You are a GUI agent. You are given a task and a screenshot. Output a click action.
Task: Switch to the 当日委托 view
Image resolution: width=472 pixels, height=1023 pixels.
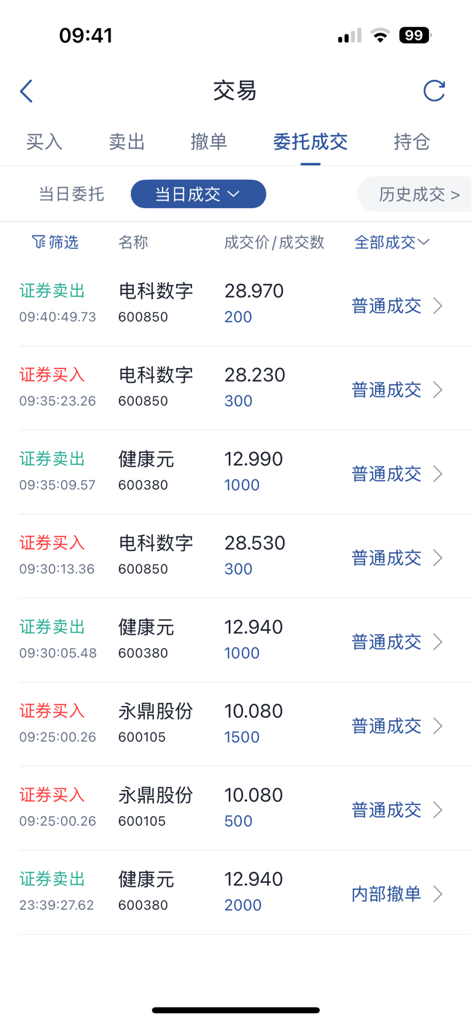coord(71,194)
